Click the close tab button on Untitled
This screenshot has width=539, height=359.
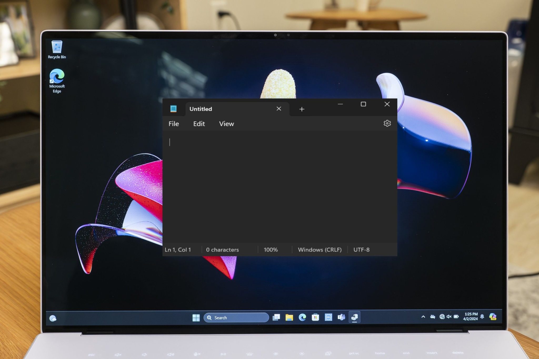coord(280,109)
